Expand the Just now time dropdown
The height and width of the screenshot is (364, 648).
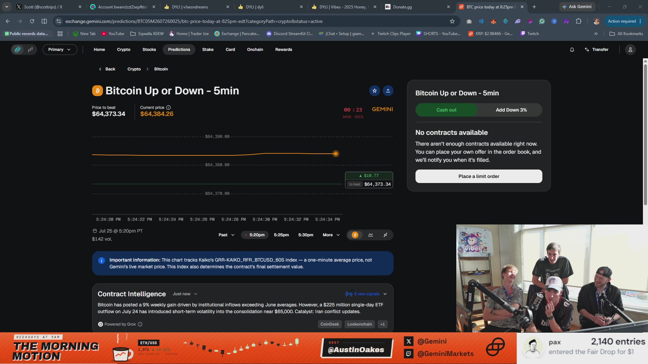pos(185,294)
